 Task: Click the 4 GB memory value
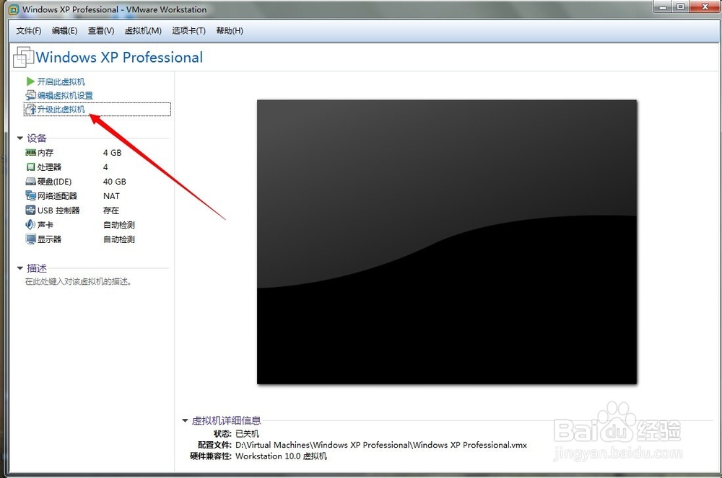click(113, 153)
